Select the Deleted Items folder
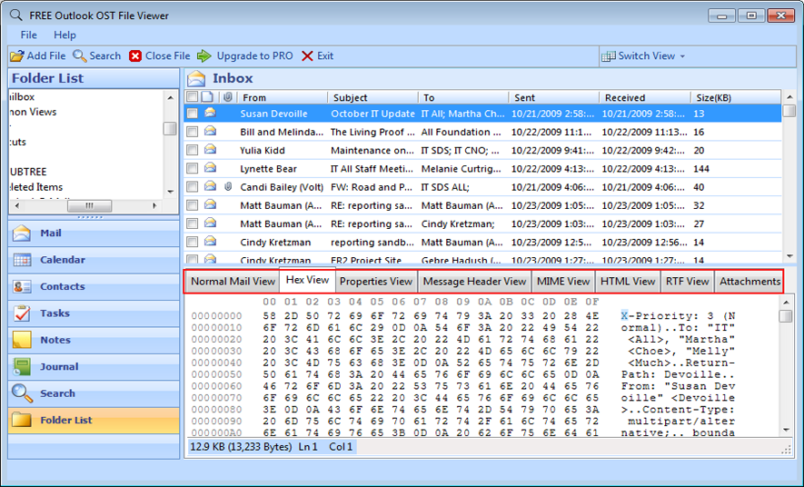Viewport: 804px width, 487px height. 36,187
